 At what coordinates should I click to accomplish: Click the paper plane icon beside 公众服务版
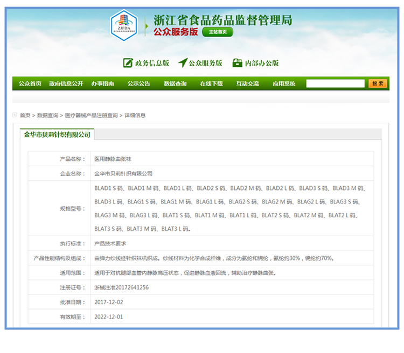[x=183, y=63]
